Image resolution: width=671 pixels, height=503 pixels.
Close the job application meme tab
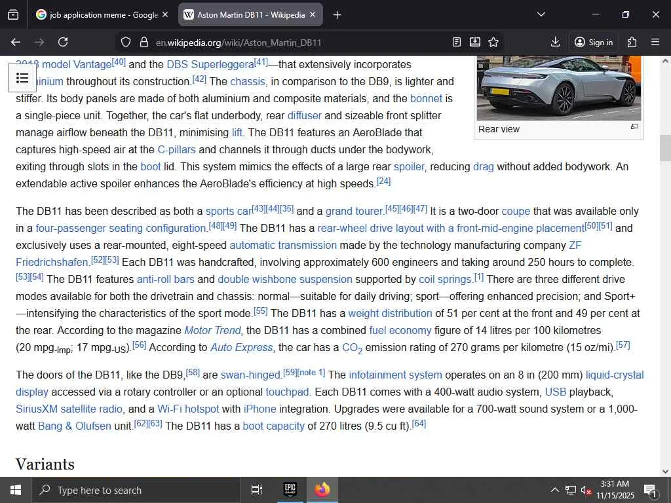(165, 14)
